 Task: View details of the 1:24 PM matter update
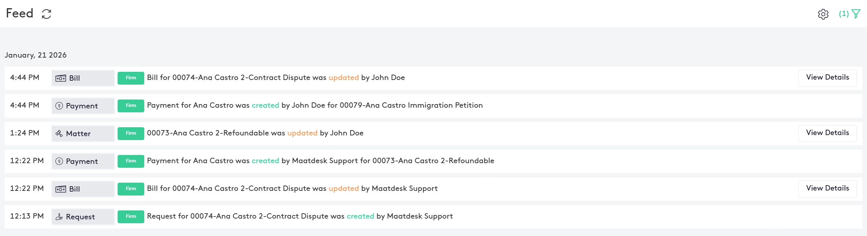point(827,133)
